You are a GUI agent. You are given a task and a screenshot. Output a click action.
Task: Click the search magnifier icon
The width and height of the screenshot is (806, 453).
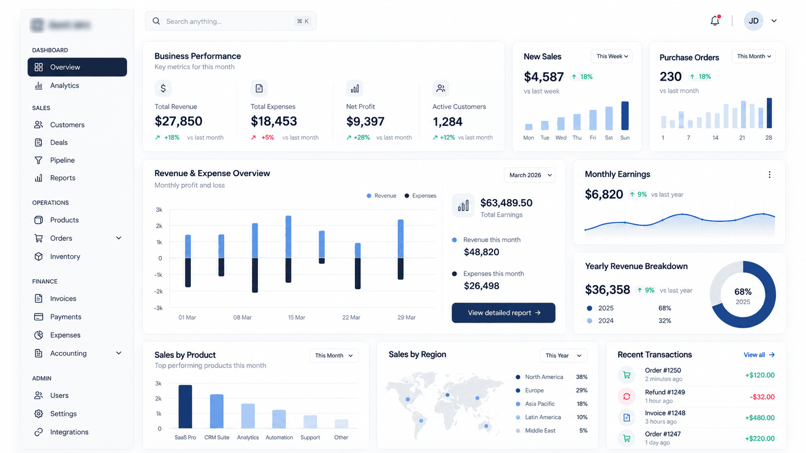tap(156, 21)
